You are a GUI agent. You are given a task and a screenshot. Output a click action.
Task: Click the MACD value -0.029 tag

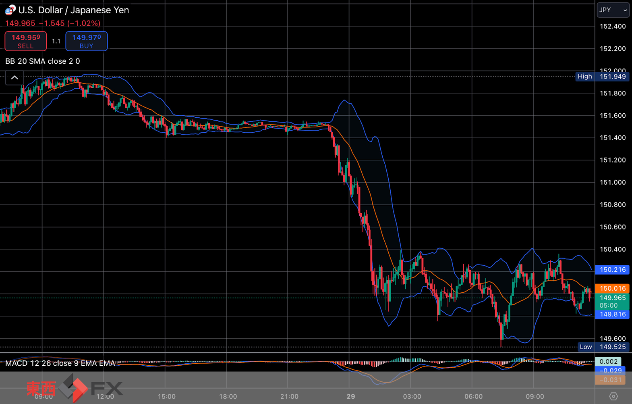click(x=610, y=371)
